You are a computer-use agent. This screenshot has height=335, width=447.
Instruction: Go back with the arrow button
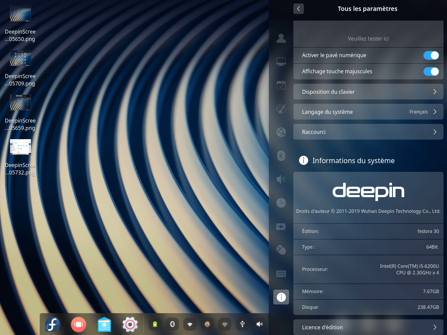(x=299, y=9)
